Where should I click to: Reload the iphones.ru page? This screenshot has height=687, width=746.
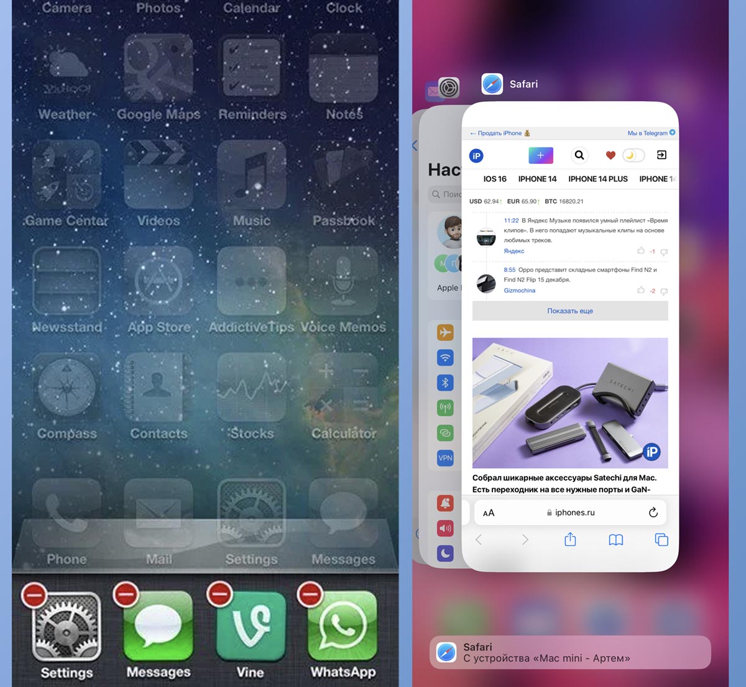[x=653, y=512]
